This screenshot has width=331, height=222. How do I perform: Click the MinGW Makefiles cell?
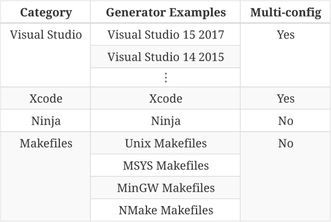[166, 188]
